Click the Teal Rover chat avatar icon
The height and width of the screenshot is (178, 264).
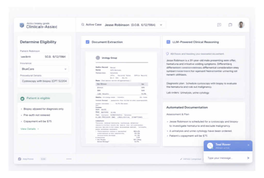[210, 146]
